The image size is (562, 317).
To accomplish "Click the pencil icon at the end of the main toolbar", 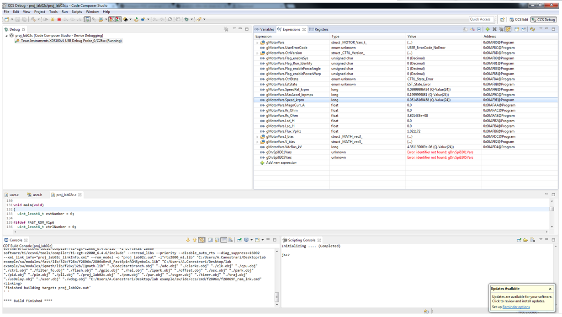I will click(198, 19).
